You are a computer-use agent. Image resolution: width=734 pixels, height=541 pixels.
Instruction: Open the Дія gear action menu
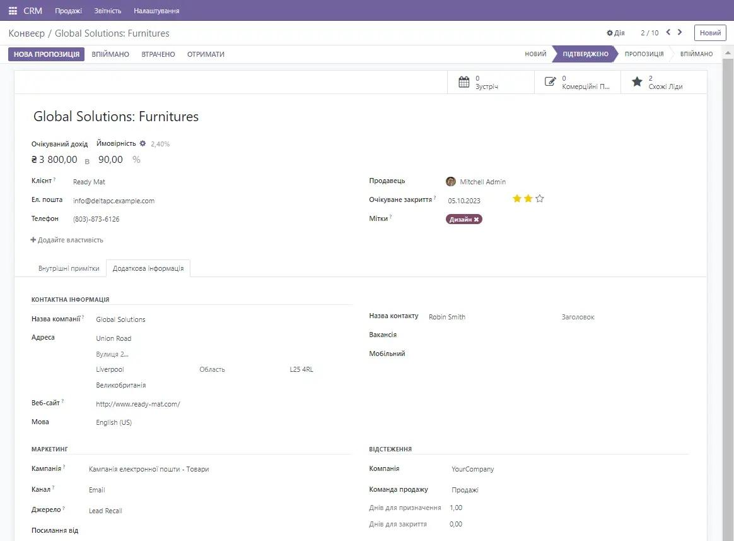pos(615,32)
